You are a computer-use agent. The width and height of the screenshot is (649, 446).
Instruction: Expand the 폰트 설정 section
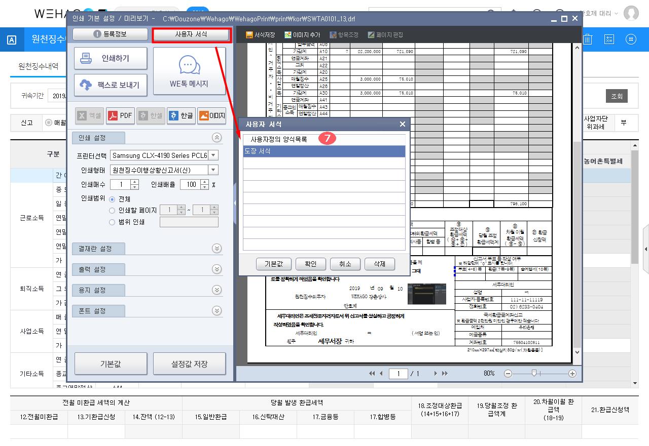tap(217, 311)
